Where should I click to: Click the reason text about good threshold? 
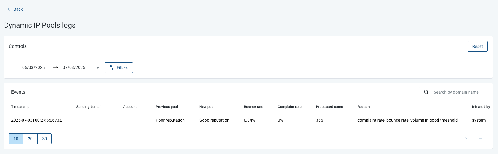[407, 120]
